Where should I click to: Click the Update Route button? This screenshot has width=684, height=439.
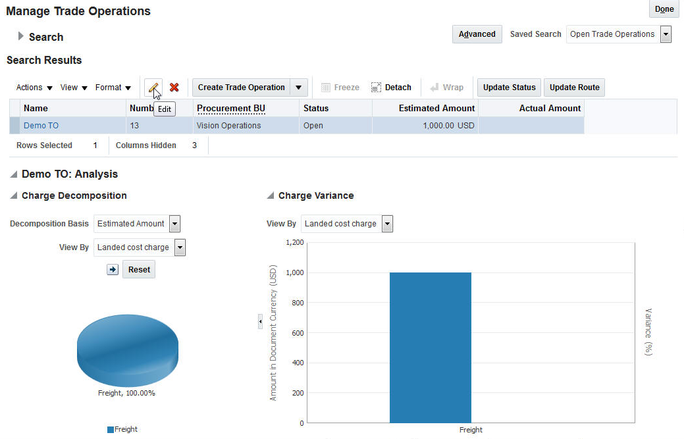pyautogui.click(x=574, y=88)
